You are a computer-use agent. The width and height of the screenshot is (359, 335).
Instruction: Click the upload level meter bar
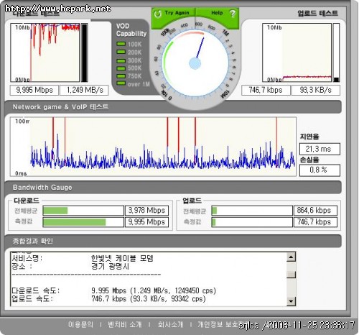point(336,52)
